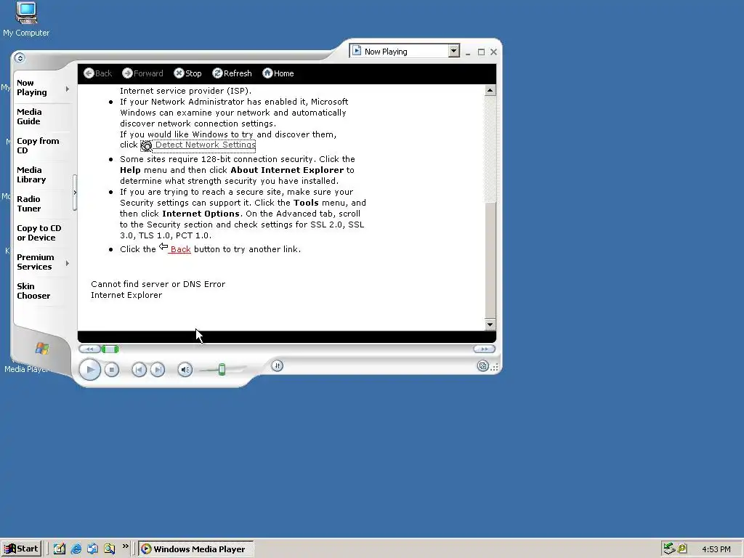
Task: Open the Now Playing dropdown list
Action: point(453,51)
